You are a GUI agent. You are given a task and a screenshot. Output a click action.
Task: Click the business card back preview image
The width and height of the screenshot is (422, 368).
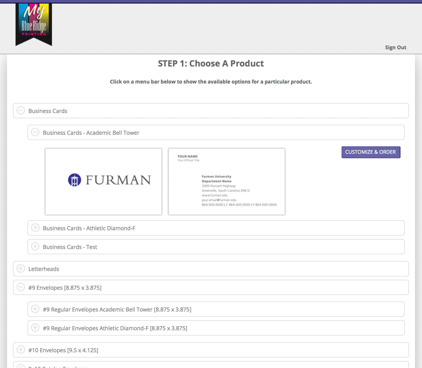(x=226, y=181)
